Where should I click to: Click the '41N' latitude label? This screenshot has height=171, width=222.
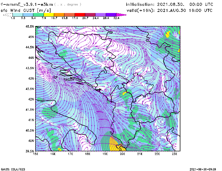pyautogui.click(x=31, y=120)
